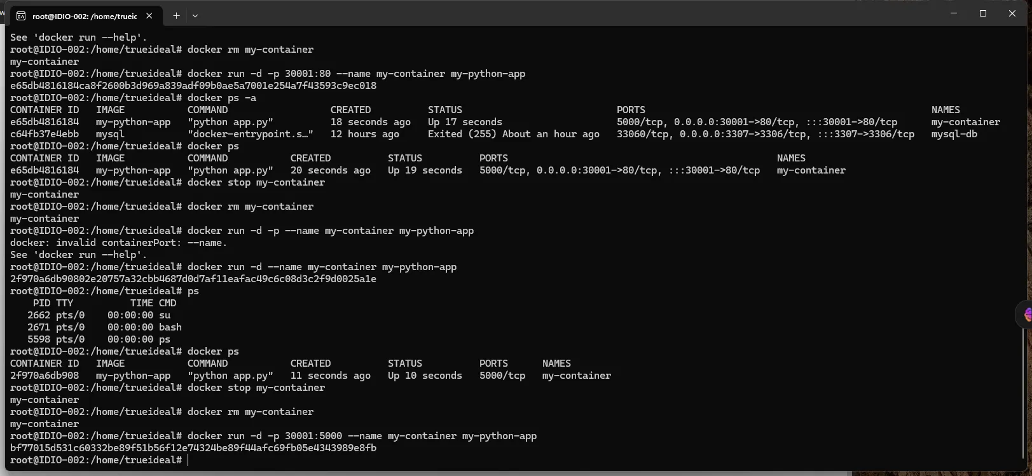Click the 'docker: invalid containerPort: --name.' error
The height and width of the screenshot is (476, 1032).
coord(118,243)
